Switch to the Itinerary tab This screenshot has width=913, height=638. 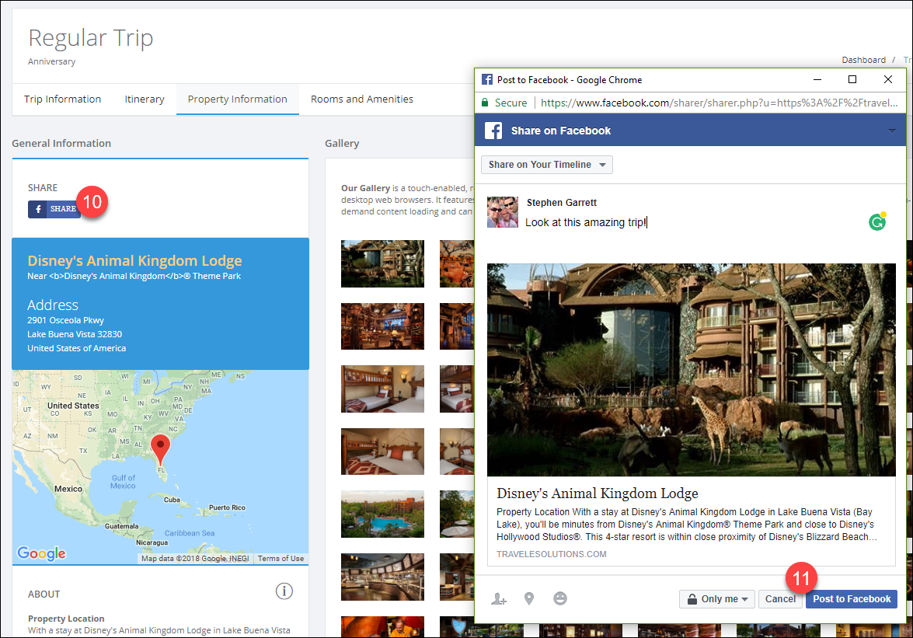[x=145, y=99]
